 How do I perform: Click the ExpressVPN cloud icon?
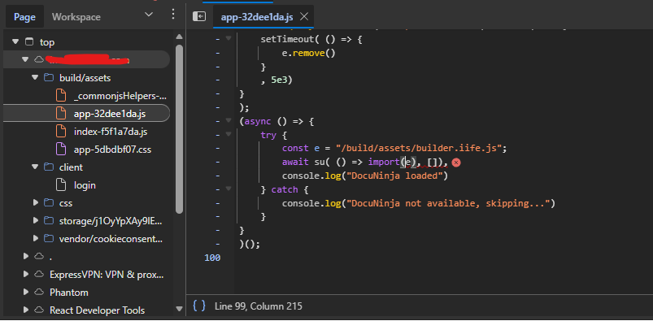39,275
